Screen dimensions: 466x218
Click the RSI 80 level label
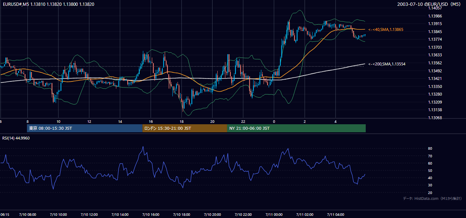click(430, 149)
